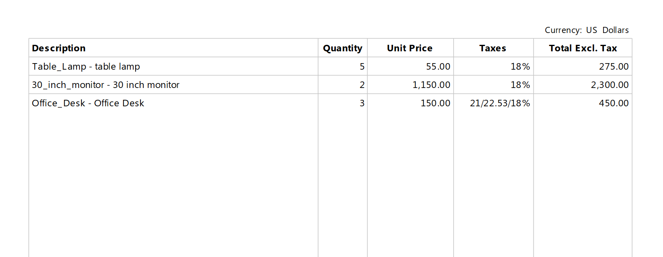663x257 pixels.
Task: Click the 21/22.53/18% taxes cell
Action: 500,103
